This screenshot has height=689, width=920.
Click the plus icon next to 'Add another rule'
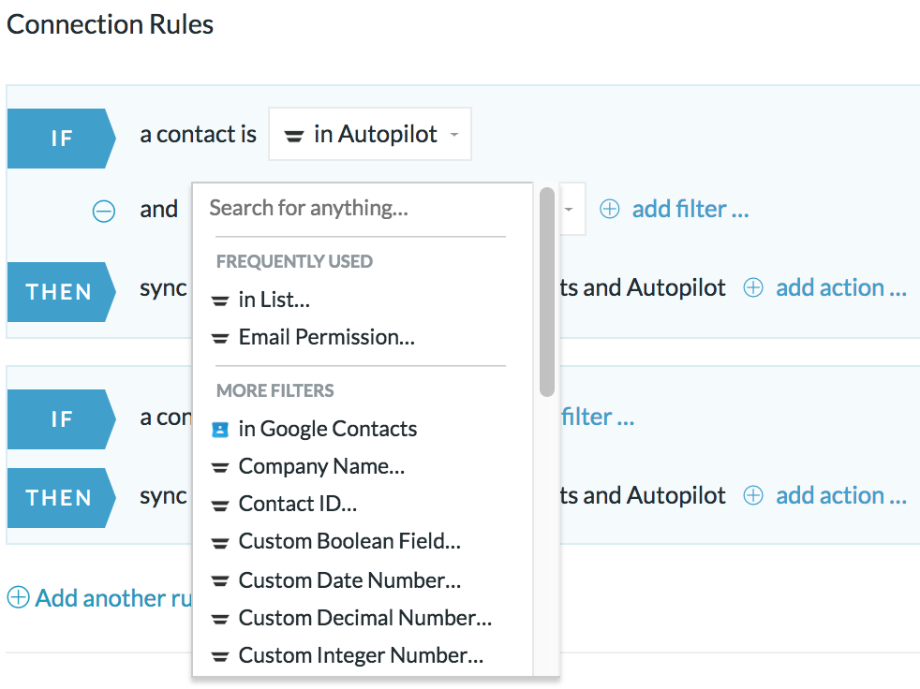pyautogui.click(x=18, y=597)
